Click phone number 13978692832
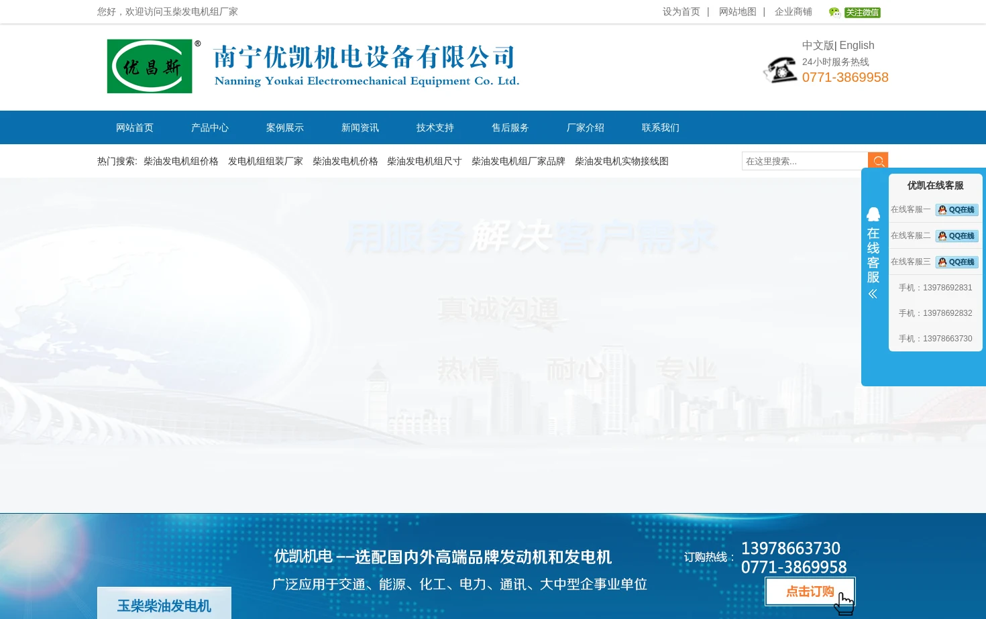The image size is (986, 619). tap(947, 313)
